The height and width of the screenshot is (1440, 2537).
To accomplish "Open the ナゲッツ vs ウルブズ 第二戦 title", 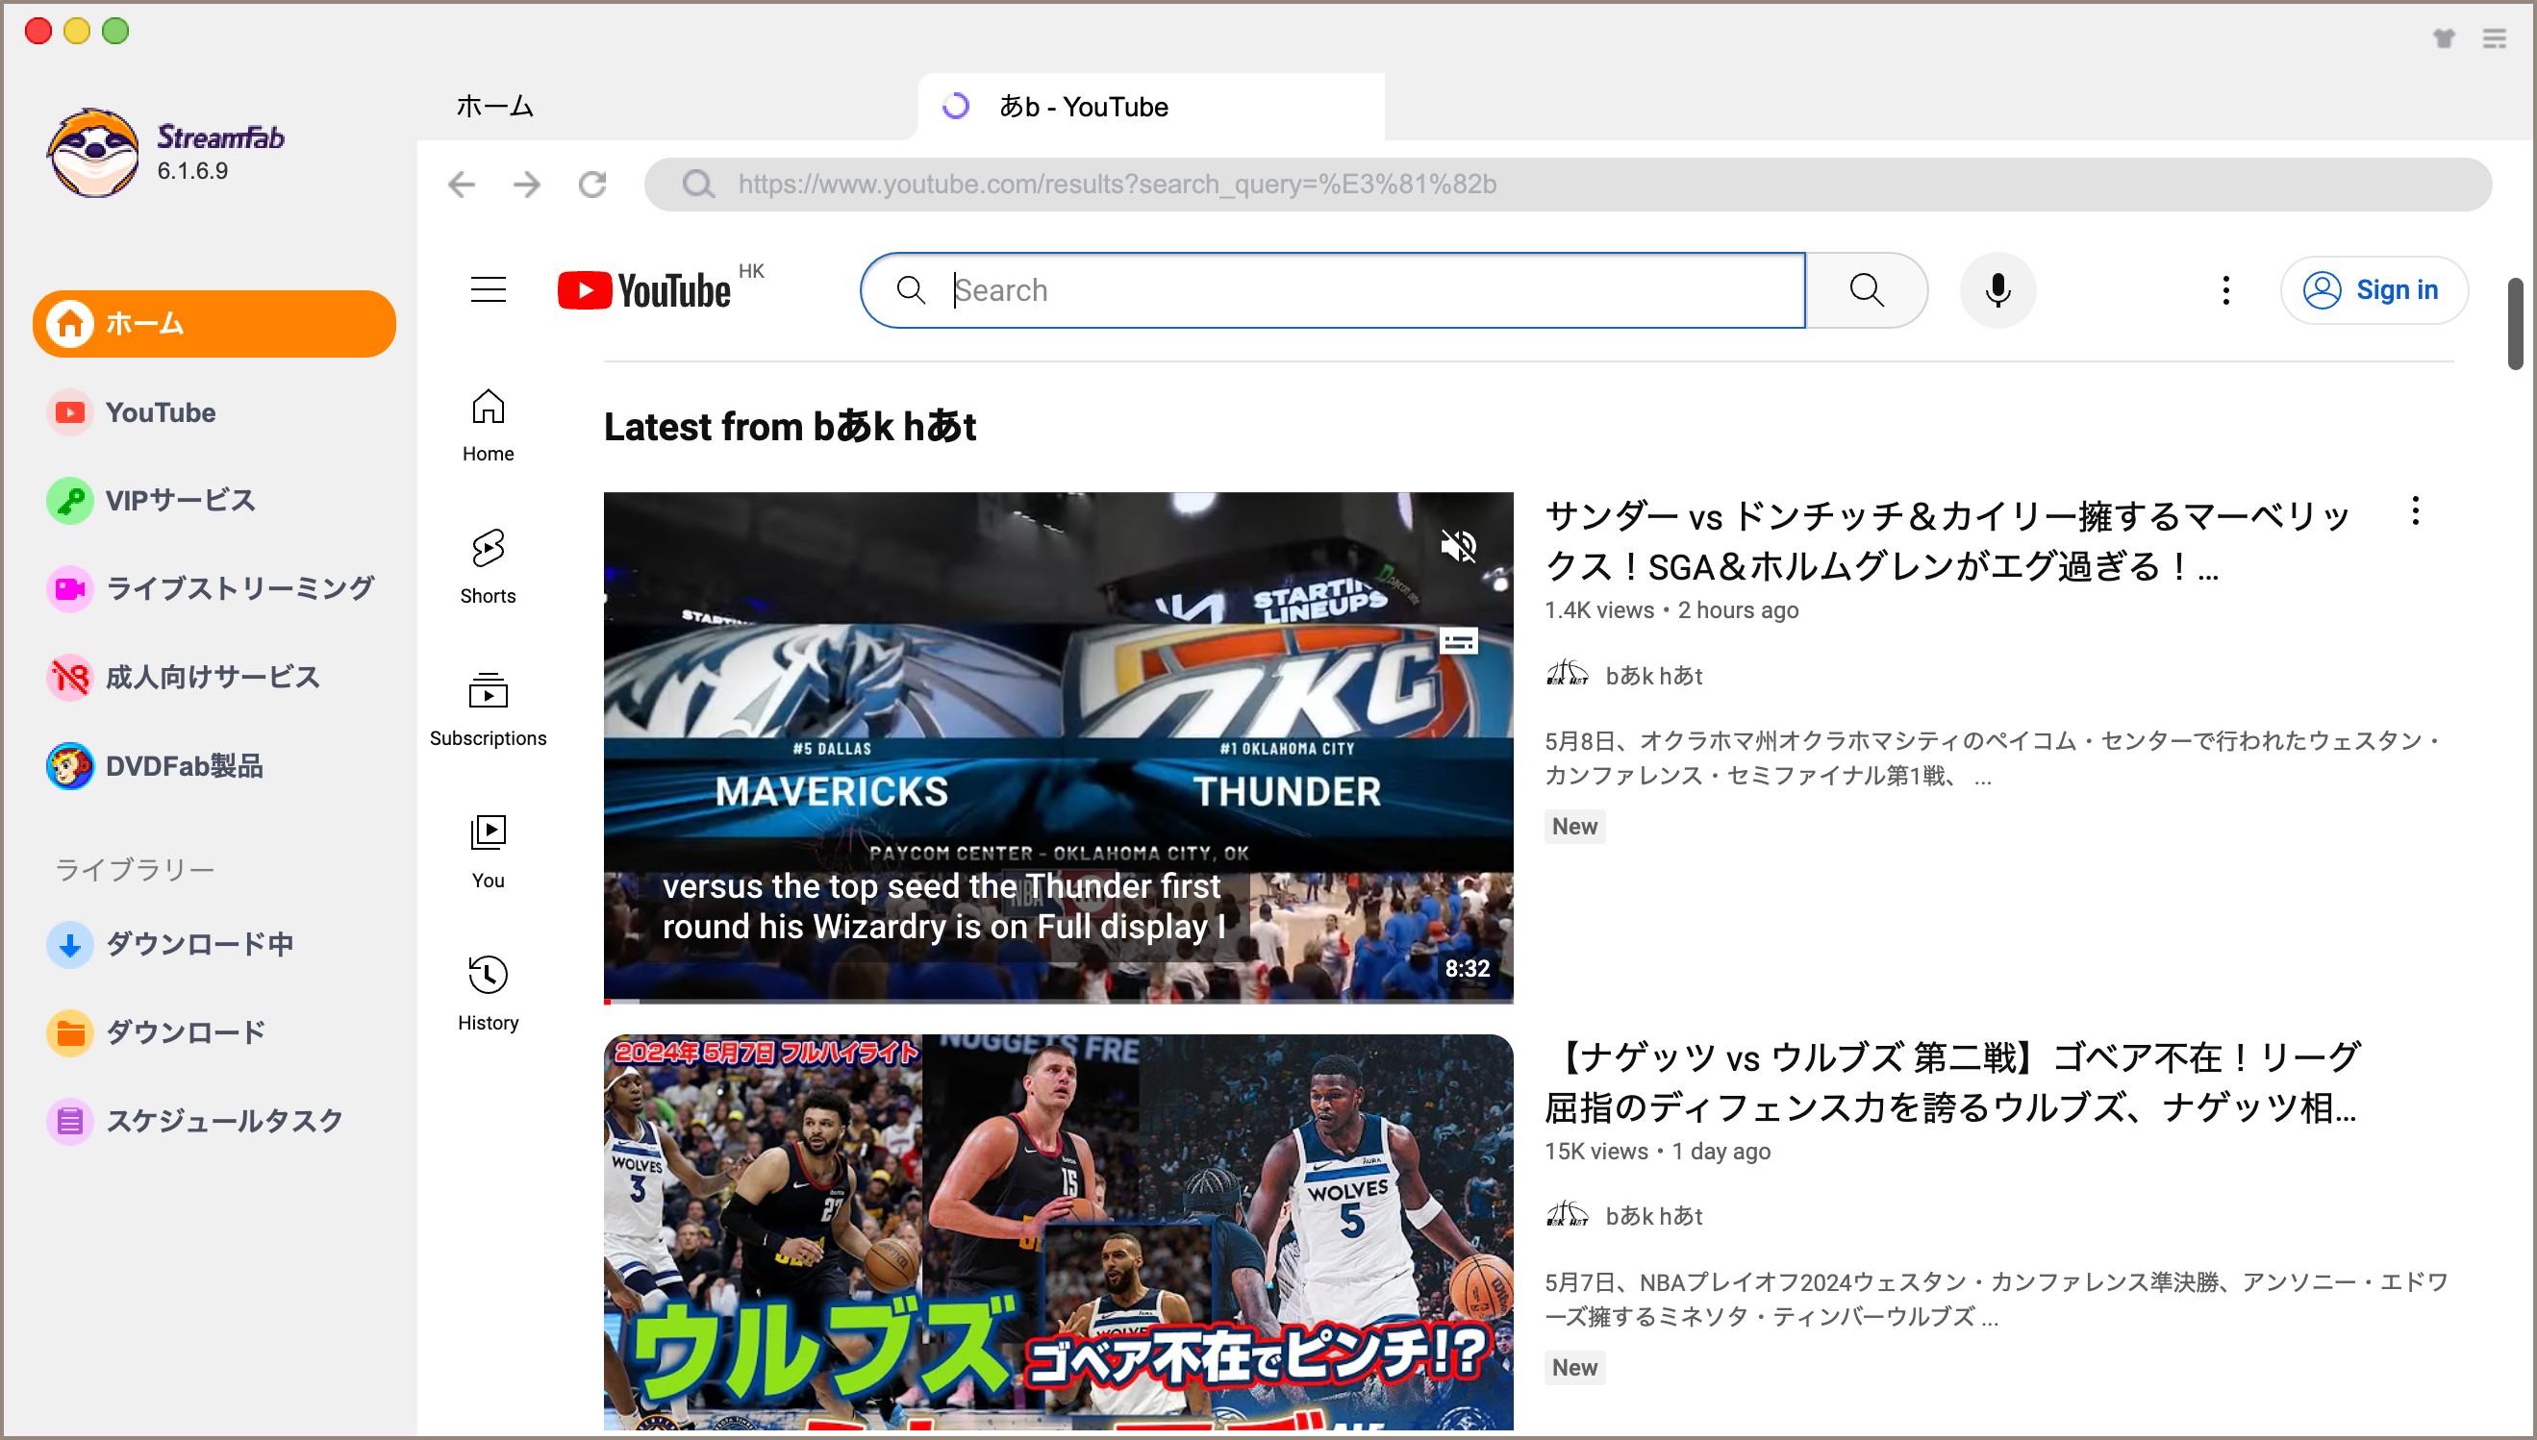I will coord(1954,1082).
